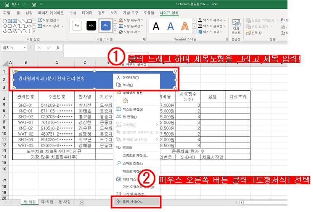
Task: Click the 텍스트 채우기 icon
Action: [200, 20]
